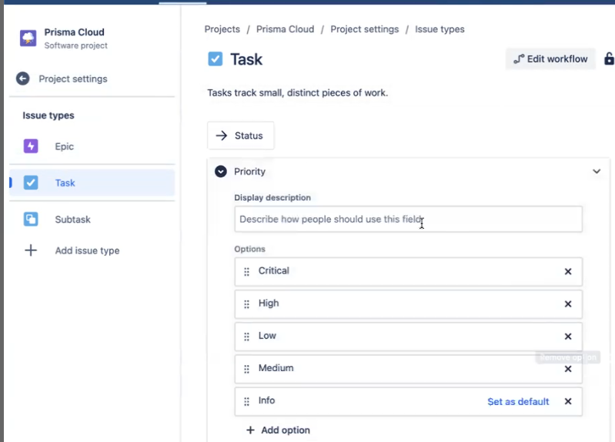The width and height of the screenshot is (615, 442).
Task: Grab the drag handle for Critical option
Action: [247, 272]
